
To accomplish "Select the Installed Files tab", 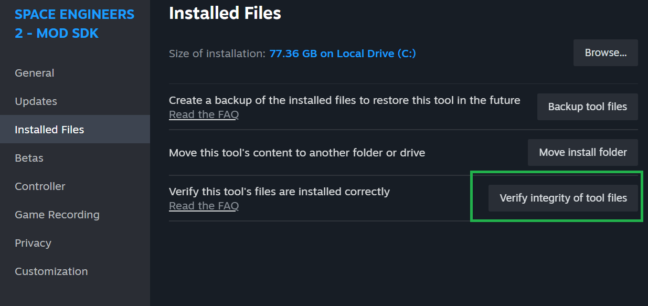I will [x=49, y=130].
